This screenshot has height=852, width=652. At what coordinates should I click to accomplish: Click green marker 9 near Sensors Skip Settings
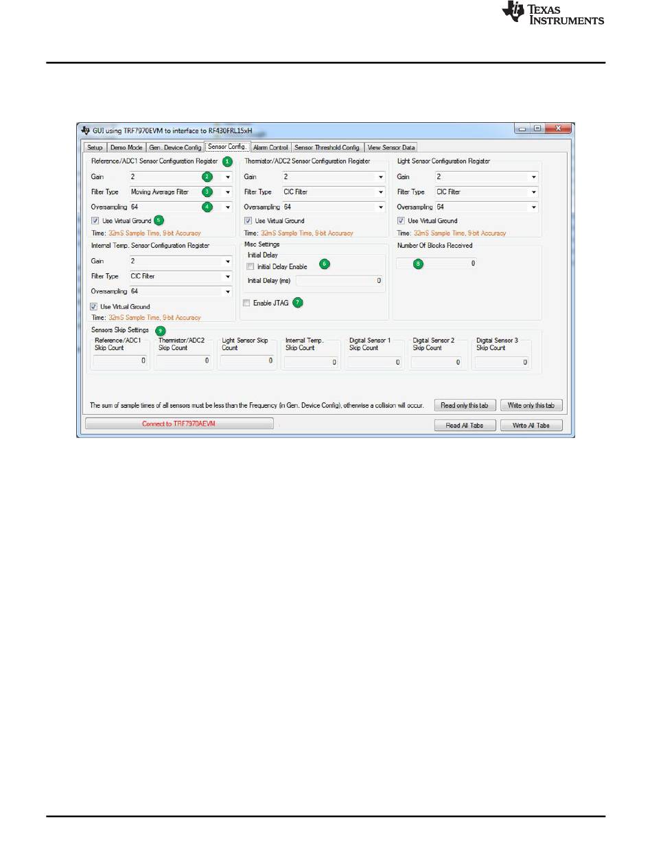(161, 331)
